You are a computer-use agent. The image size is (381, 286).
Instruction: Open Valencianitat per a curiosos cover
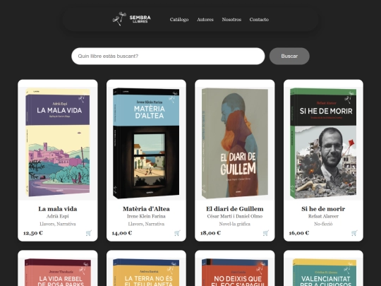click(323, 273)
